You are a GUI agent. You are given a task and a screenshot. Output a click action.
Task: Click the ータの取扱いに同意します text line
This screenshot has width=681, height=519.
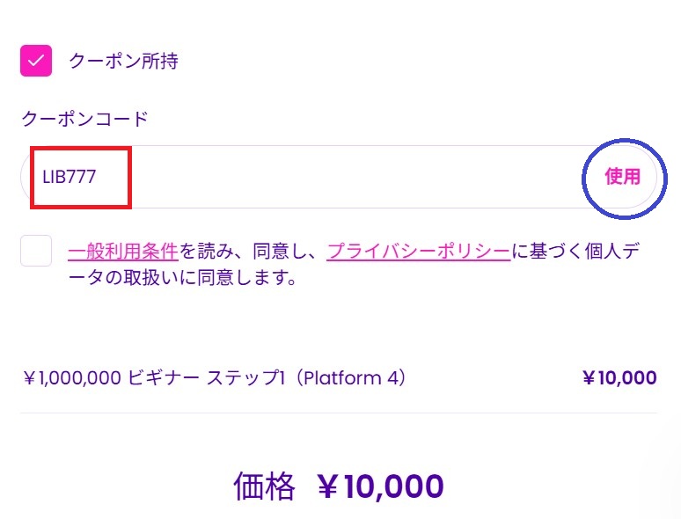[182, 277]
